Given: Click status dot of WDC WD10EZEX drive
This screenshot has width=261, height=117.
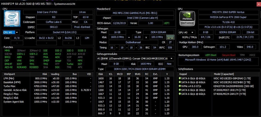Looking at the screenshot, I should point(180,78).
